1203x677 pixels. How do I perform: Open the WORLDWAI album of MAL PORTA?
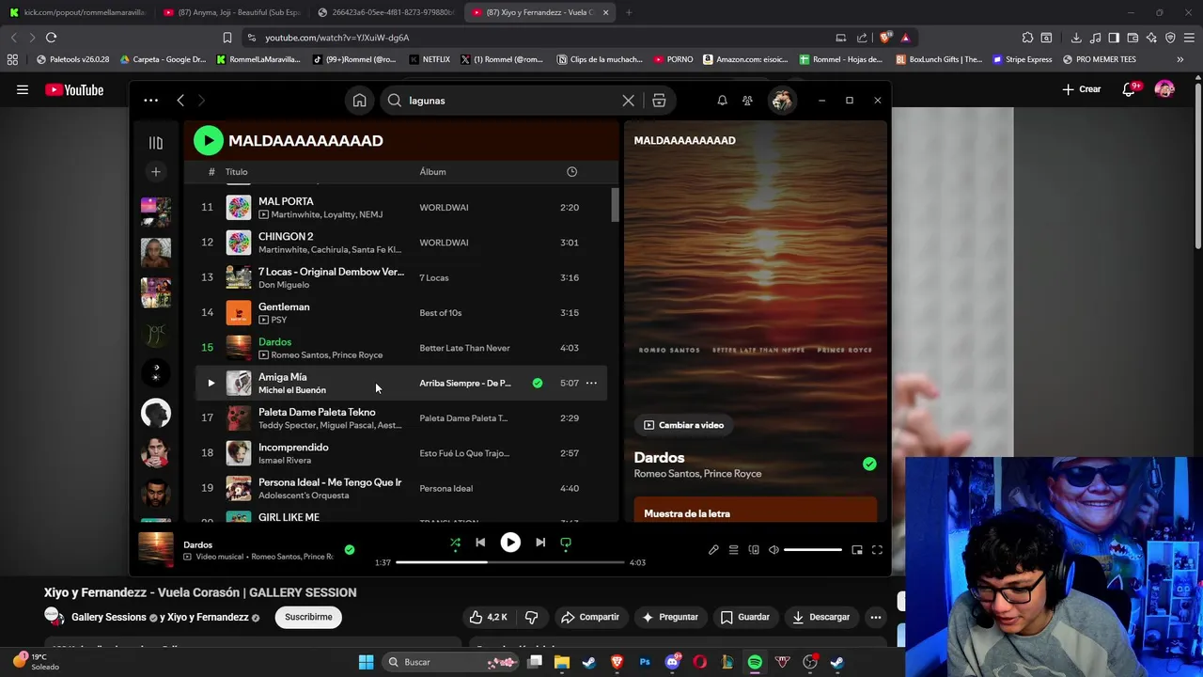pyautogui.click(x=444, y=208)
